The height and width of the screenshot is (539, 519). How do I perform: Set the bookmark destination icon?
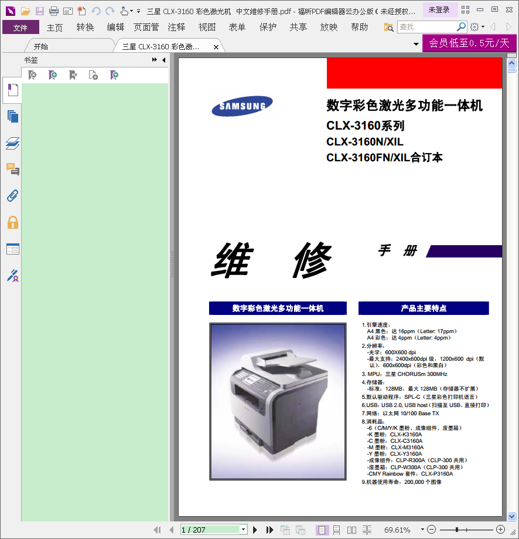click(x=73, y=75)
